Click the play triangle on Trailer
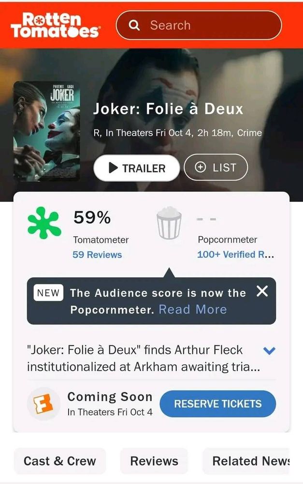 [x=113, y=168]
